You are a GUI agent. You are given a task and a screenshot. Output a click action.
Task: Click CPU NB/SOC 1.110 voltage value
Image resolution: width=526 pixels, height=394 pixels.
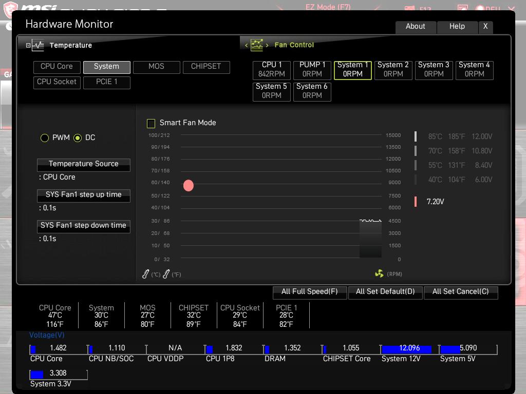click(117, 348)
